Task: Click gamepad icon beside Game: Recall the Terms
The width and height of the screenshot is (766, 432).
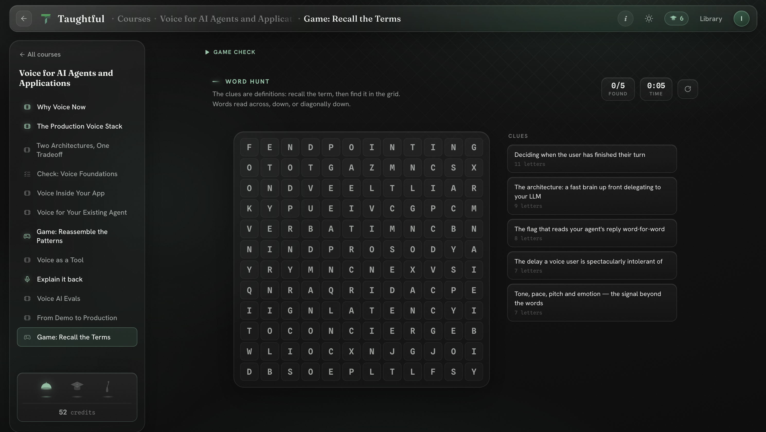Action: 27,337
